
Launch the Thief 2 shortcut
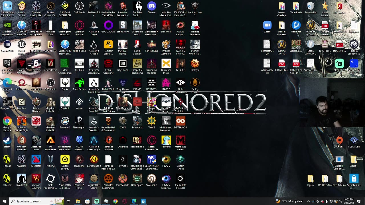[151, 122]
